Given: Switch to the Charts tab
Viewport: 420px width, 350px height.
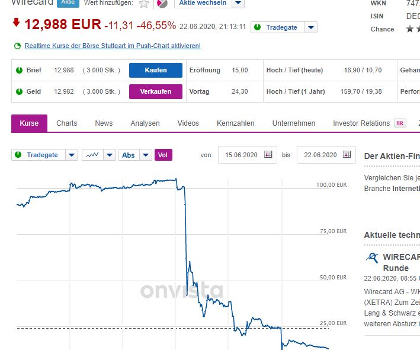Looking at the screenshot, I should click(66, 123).
